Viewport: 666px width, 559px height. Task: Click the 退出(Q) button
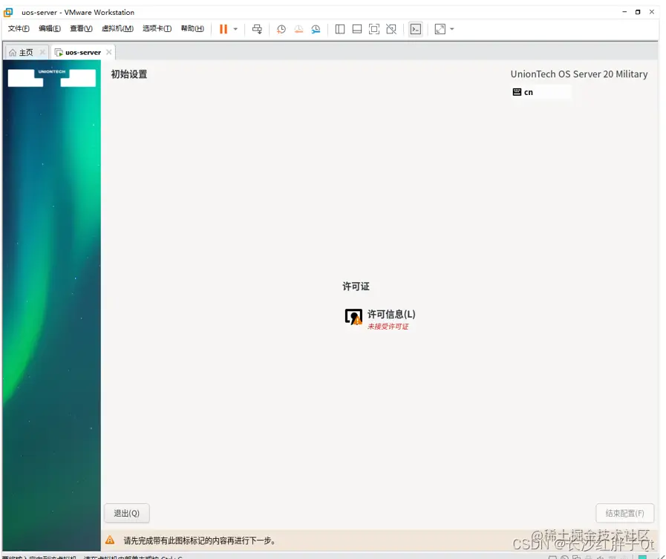pyautogui.click(x=126, y=513)
